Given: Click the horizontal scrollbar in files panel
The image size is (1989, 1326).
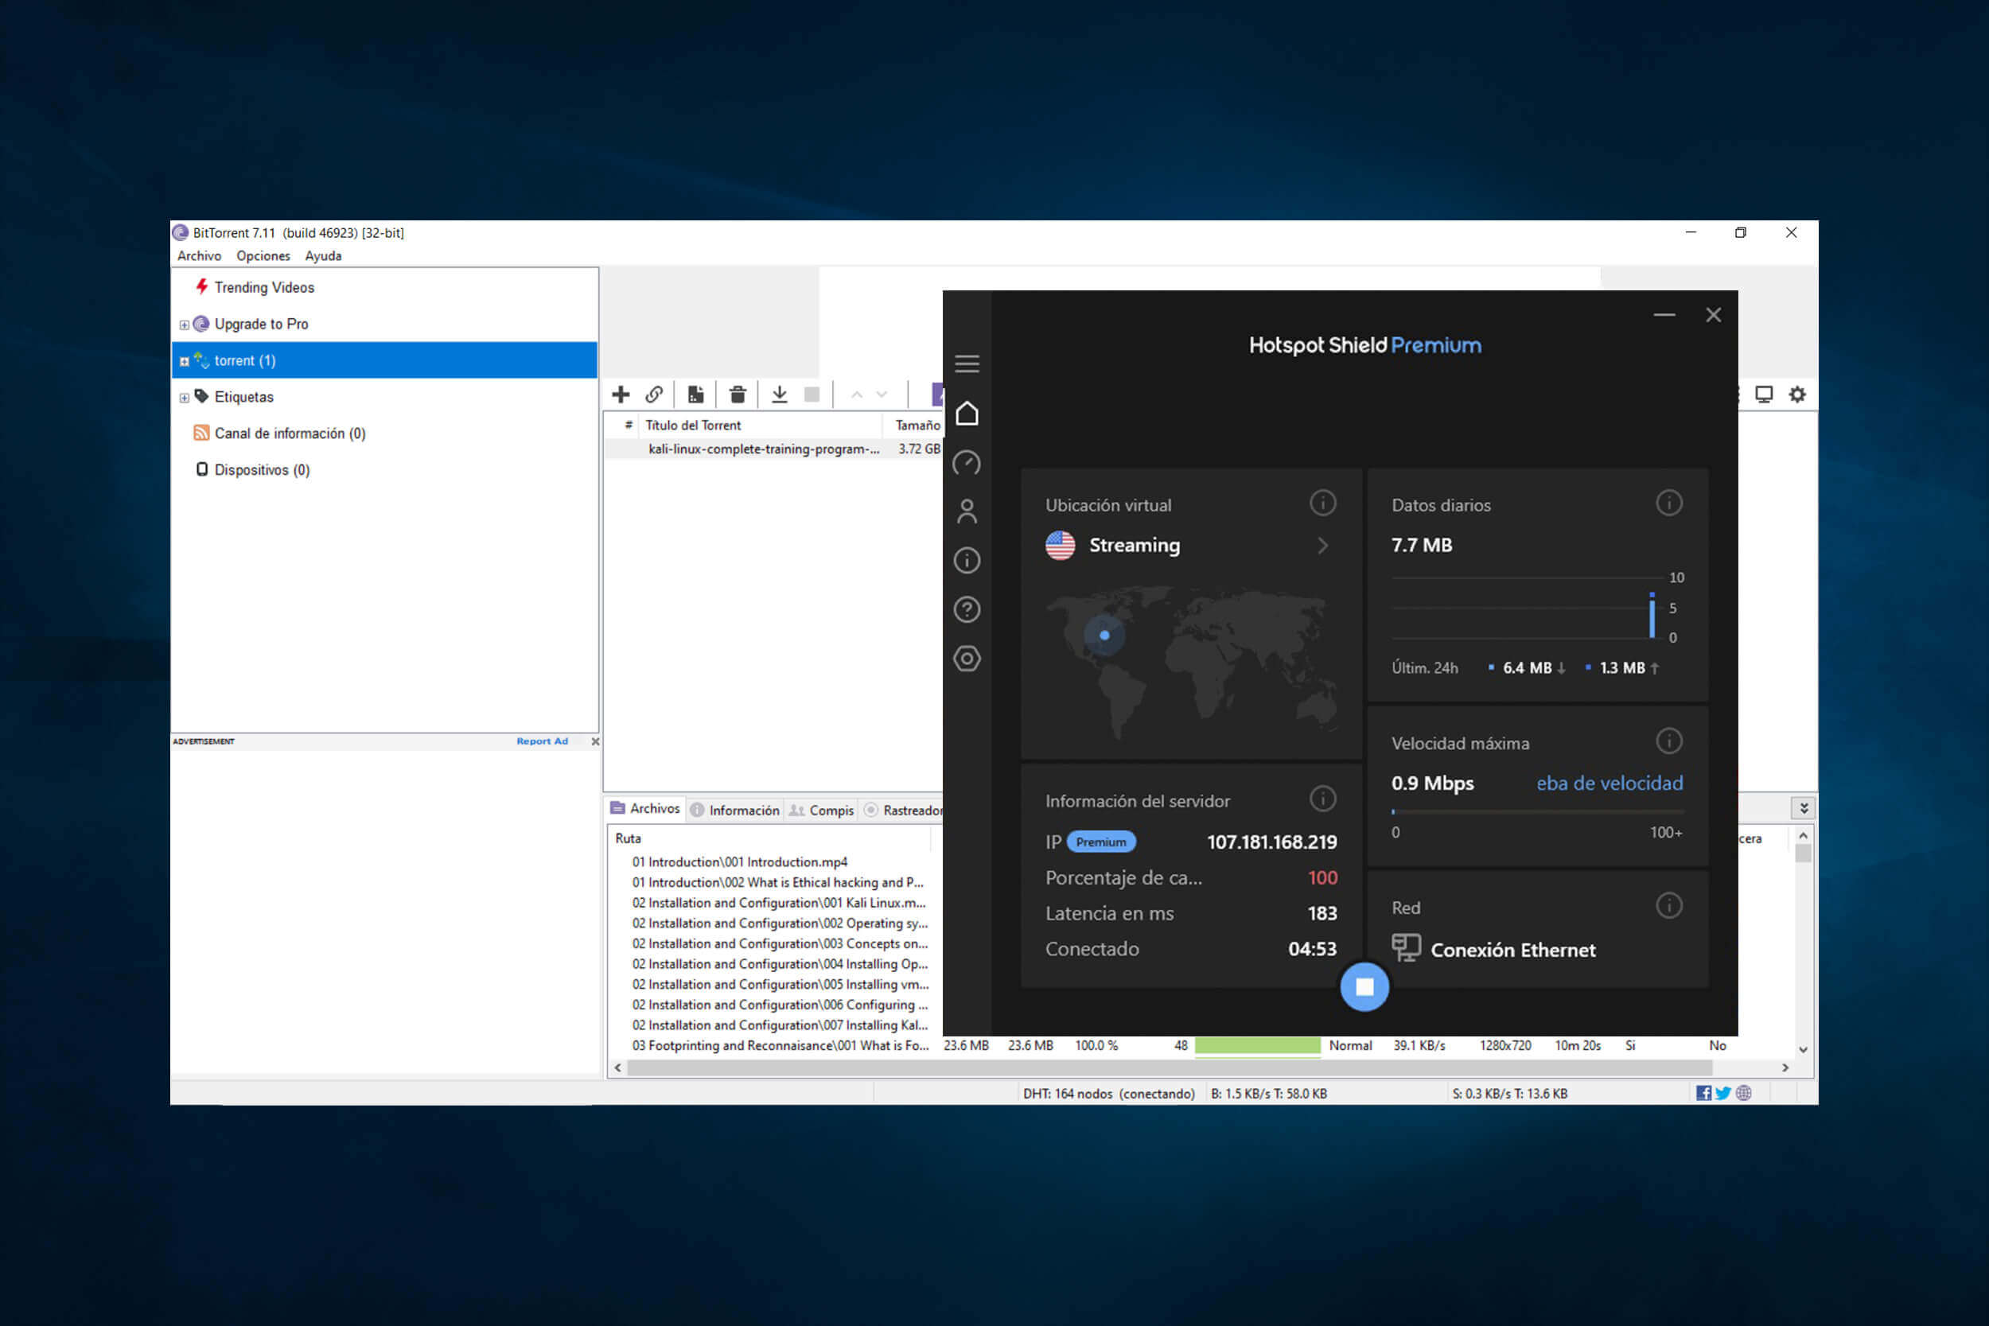Looking at the screenshot, I should [1170, 1067].
